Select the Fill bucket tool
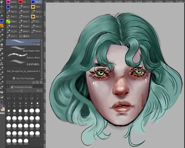185x148 pixels. point(2,92)
